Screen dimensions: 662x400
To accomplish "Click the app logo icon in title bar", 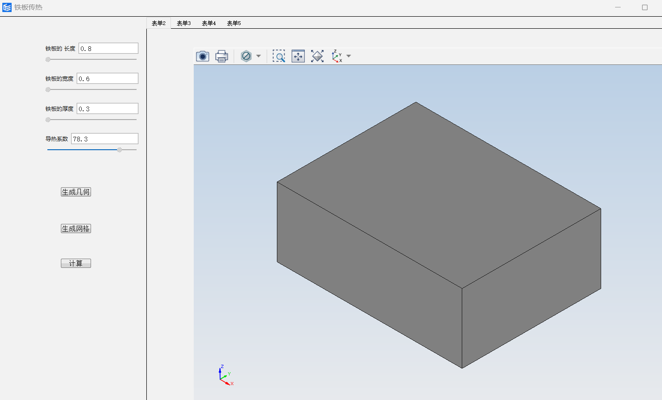I will pos(7,7).
